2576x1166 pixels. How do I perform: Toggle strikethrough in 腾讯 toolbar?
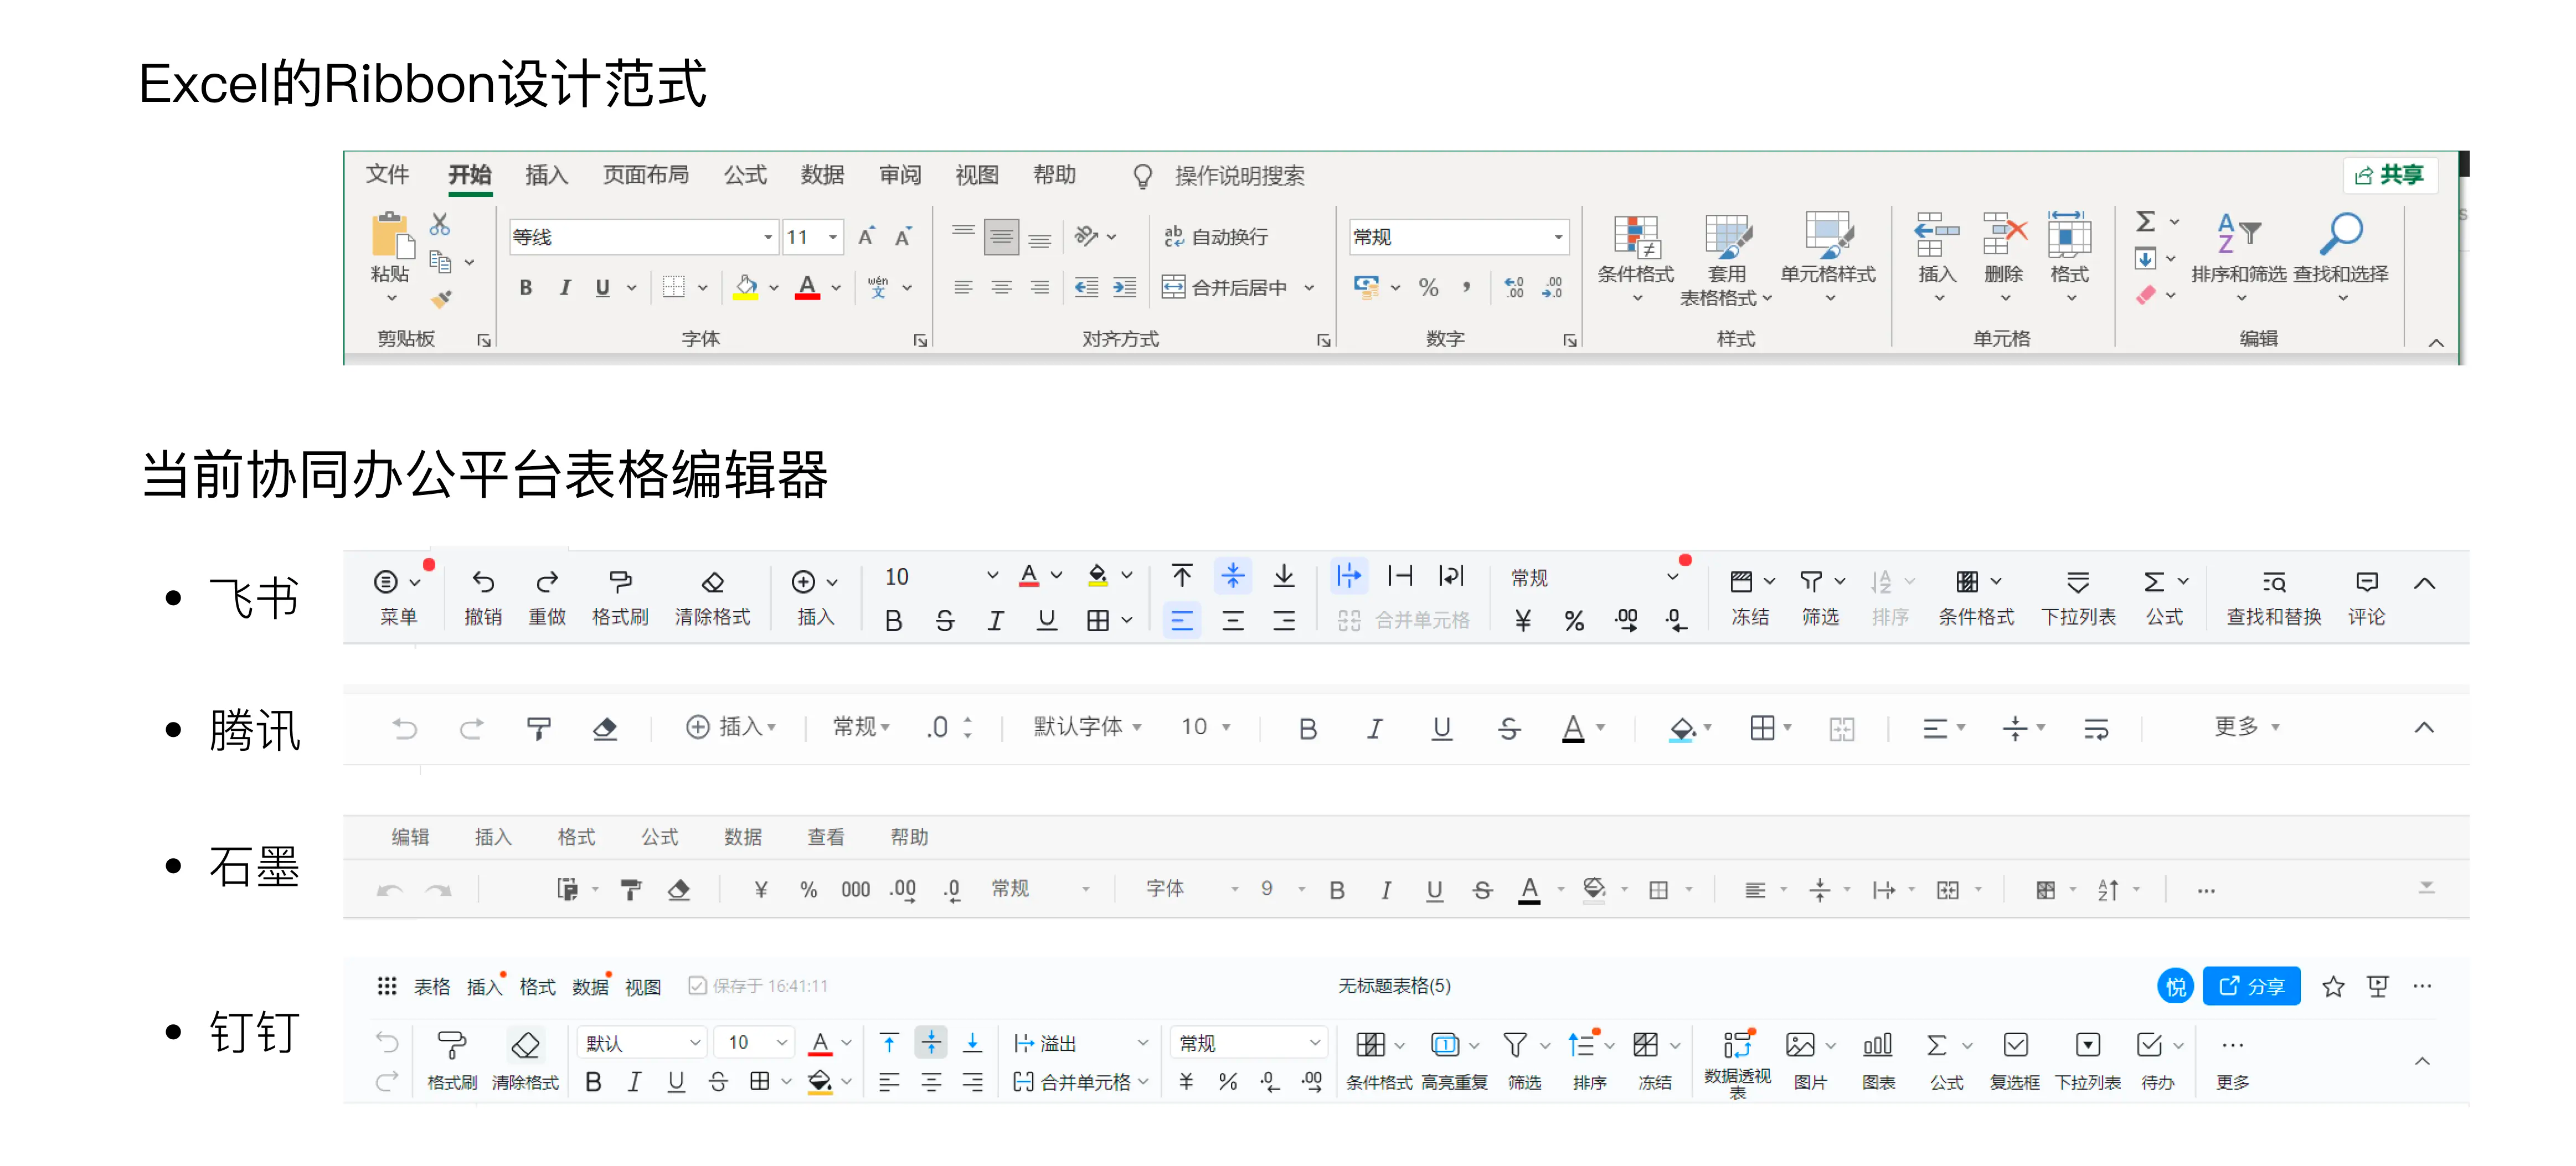[1509, 728]
